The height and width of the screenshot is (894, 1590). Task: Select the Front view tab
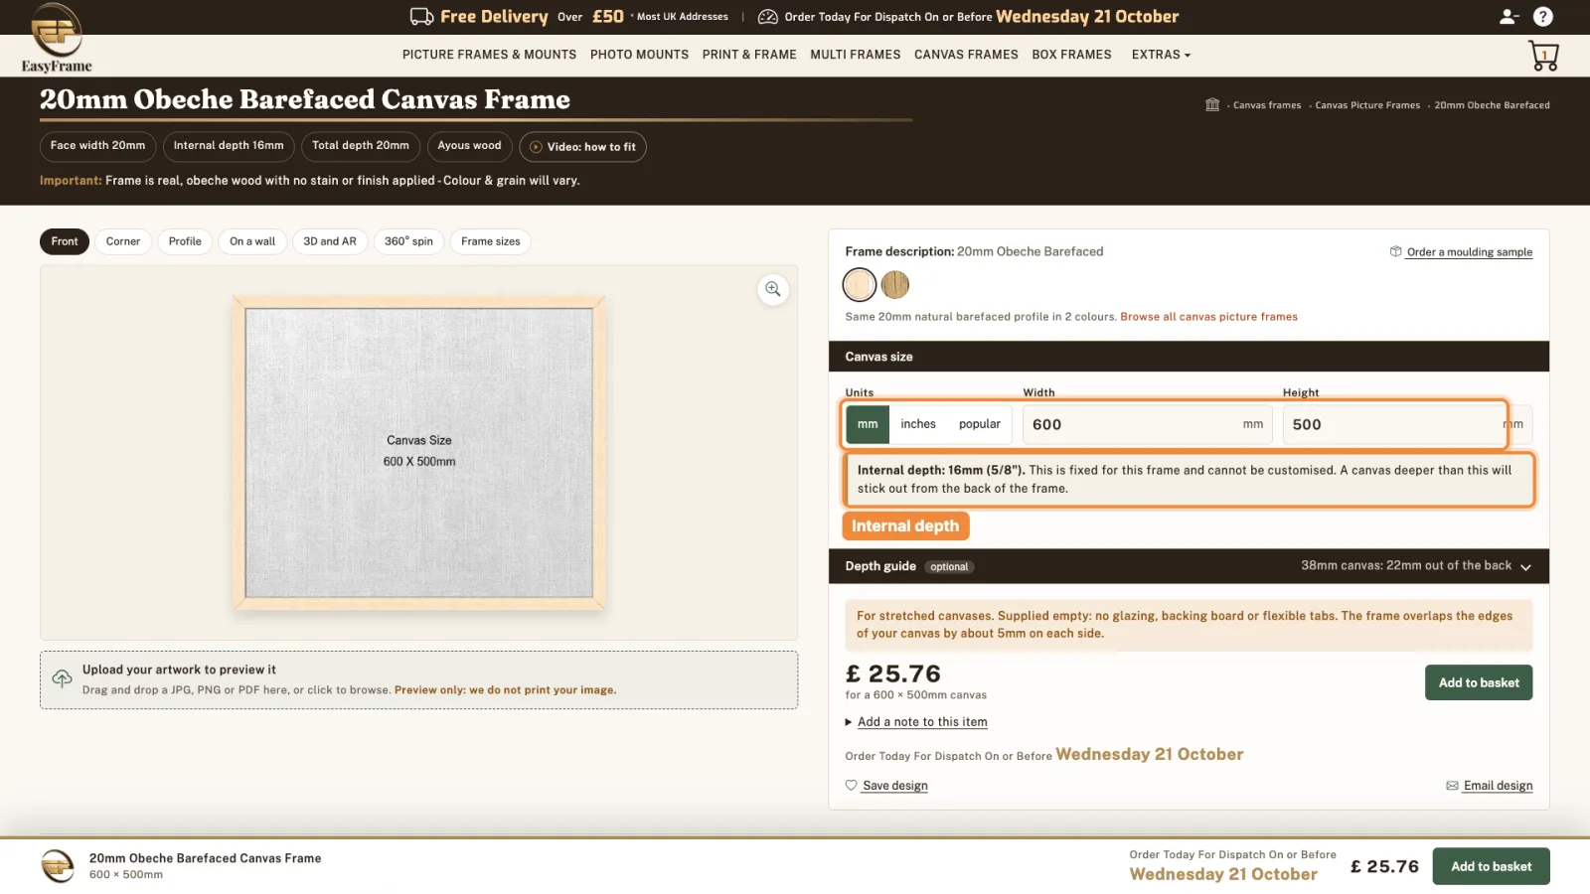coord(65,241)
